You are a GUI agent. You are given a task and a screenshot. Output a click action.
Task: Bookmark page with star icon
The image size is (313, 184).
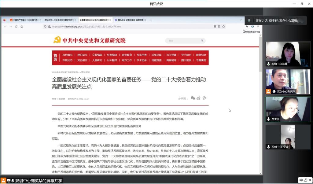pyautogui.click(x=223, y=27)
